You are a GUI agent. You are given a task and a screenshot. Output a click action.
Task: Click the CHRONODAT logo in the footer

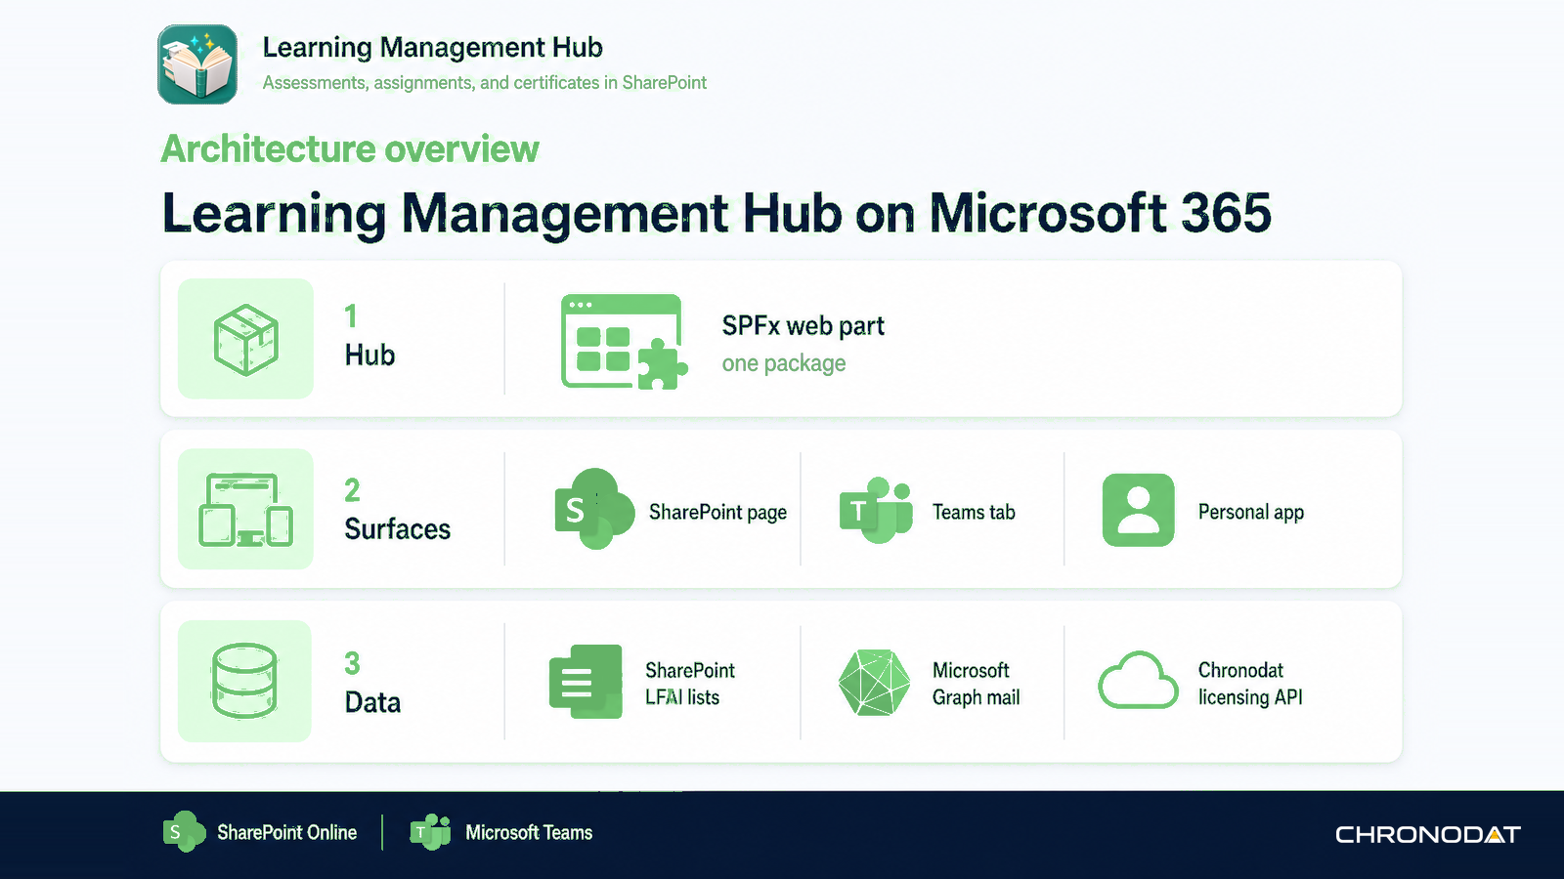pyautogui.click(x=1428, y=835)
